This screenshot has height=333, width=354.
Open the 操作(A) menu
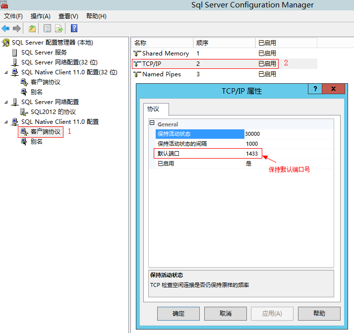[41, 16]
